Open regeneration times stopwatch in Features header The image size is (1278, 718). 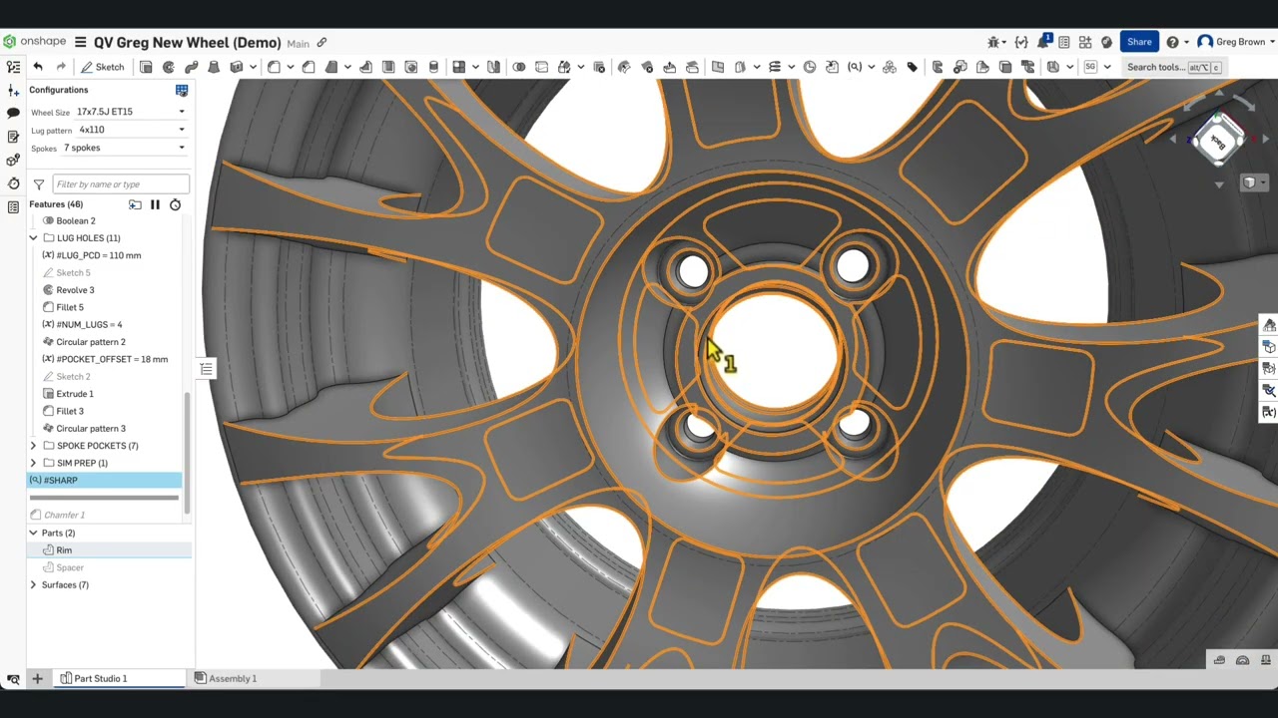[175, 204]
